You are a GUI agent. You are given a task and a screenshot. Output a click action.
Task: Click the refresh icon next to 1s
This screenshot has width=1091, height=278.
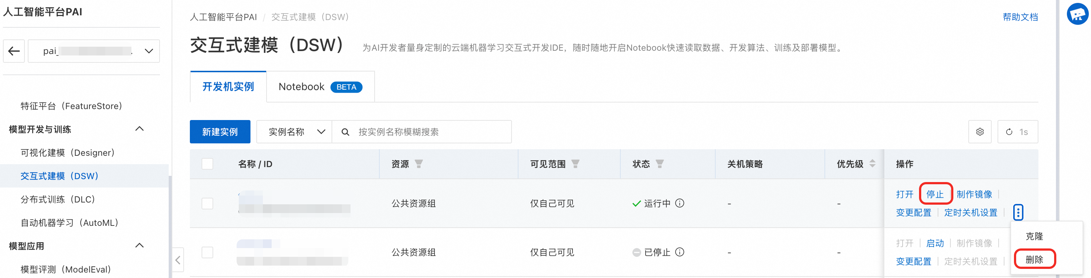point(1009,132)
